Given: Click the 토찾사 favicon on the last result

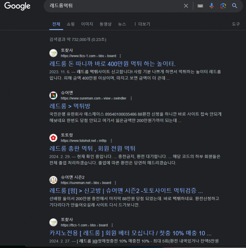Looking at the screenshot, I should (52, 222).
